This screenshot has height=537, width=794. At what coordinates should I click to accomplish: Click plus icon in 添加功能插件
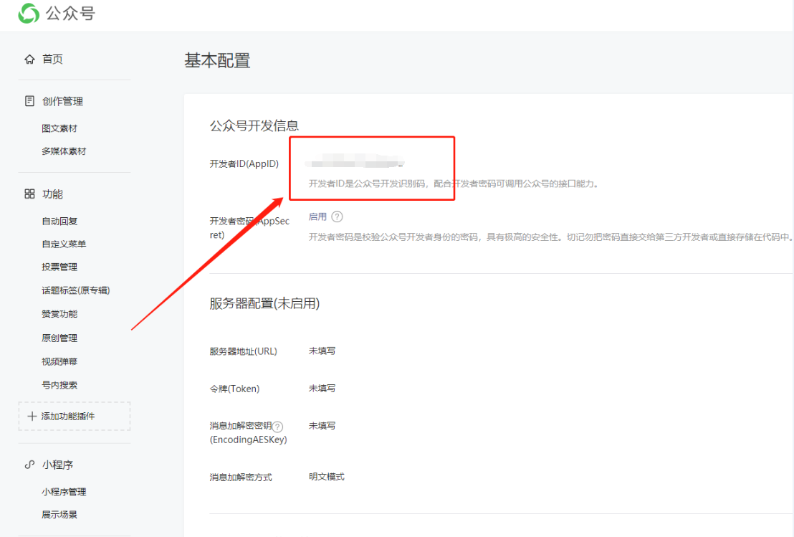32,417
